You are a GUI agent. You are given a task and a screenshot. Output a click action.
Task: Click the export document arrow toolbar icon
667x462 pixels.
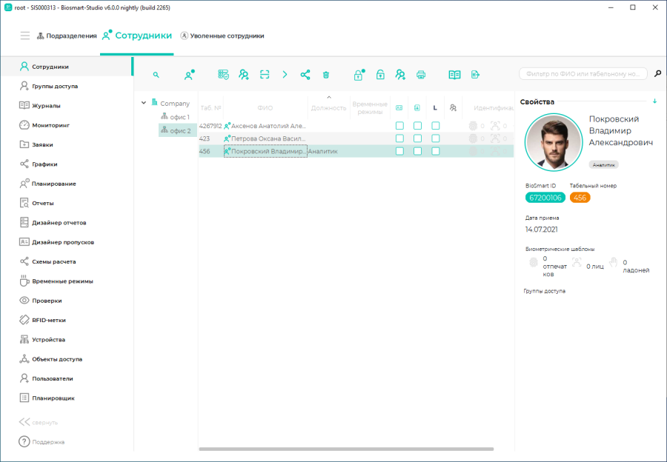pyautogui.click(x=475, y=75)
